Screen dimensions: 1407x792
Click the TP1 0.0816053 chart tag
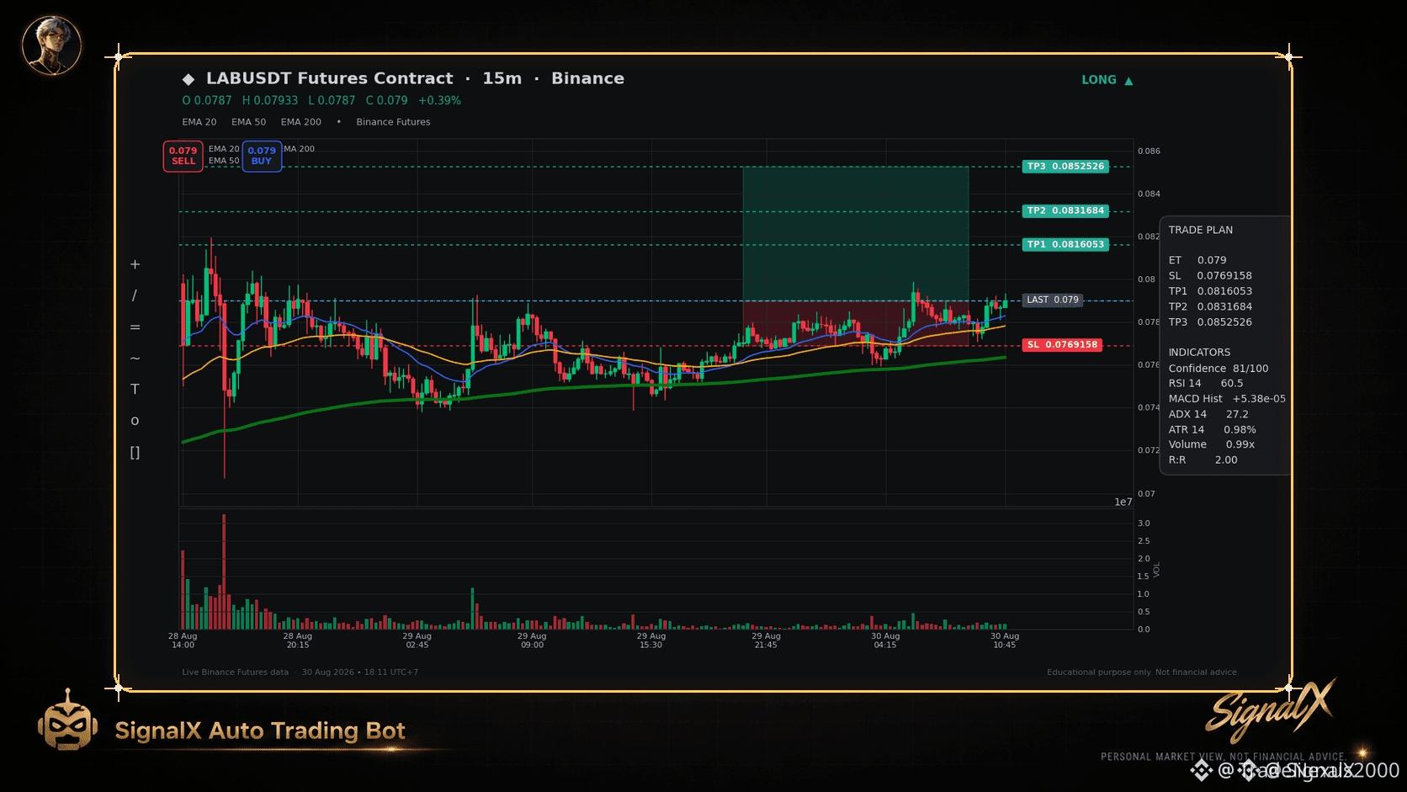[x=1065, y=244]
